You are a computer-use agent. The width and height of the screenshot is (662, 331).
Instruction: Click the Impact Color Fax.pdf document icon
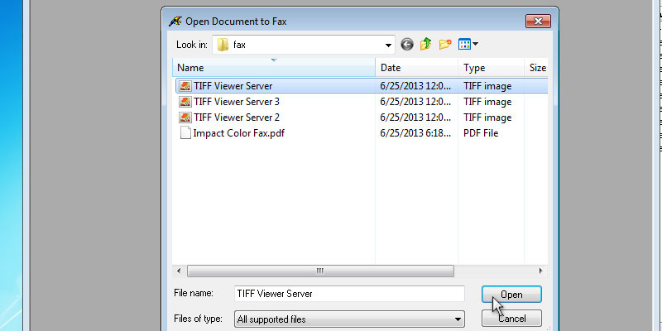[x=185, y=133]
